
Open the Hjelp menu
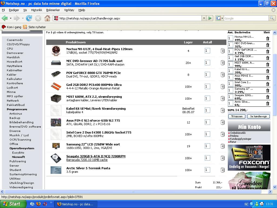click(82, 10)
